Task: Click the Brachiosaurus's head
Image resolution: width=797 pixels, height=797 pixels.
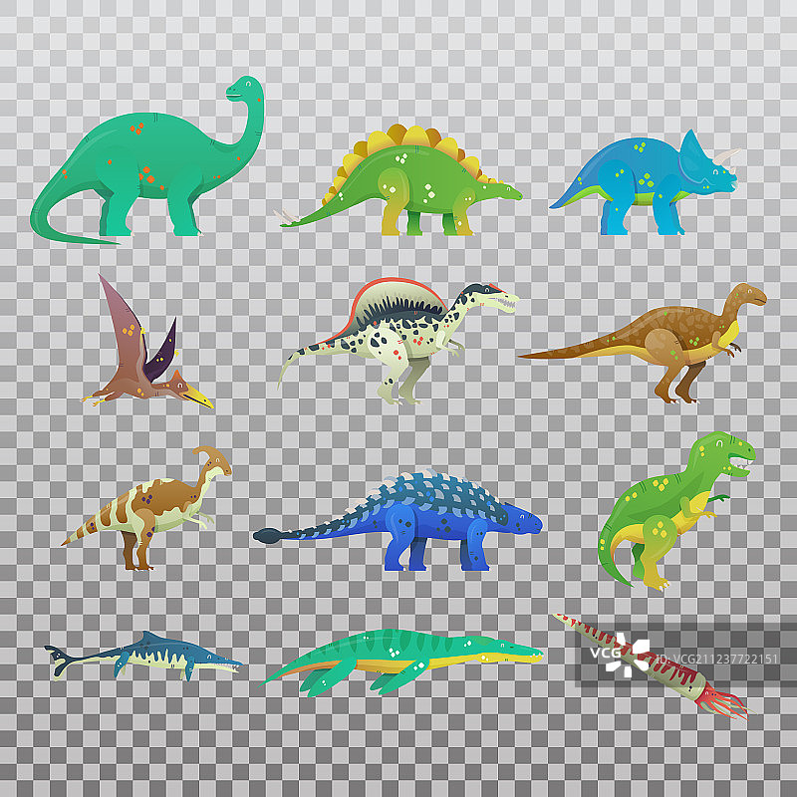Action: (x=241, y=90)
